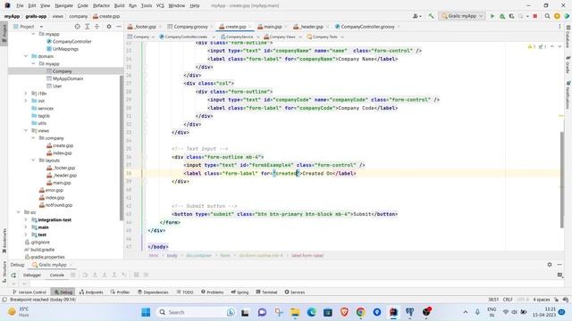572x321 pixels.
Task: Open Chat app from taskbar
Action: [x=262, y=312]
